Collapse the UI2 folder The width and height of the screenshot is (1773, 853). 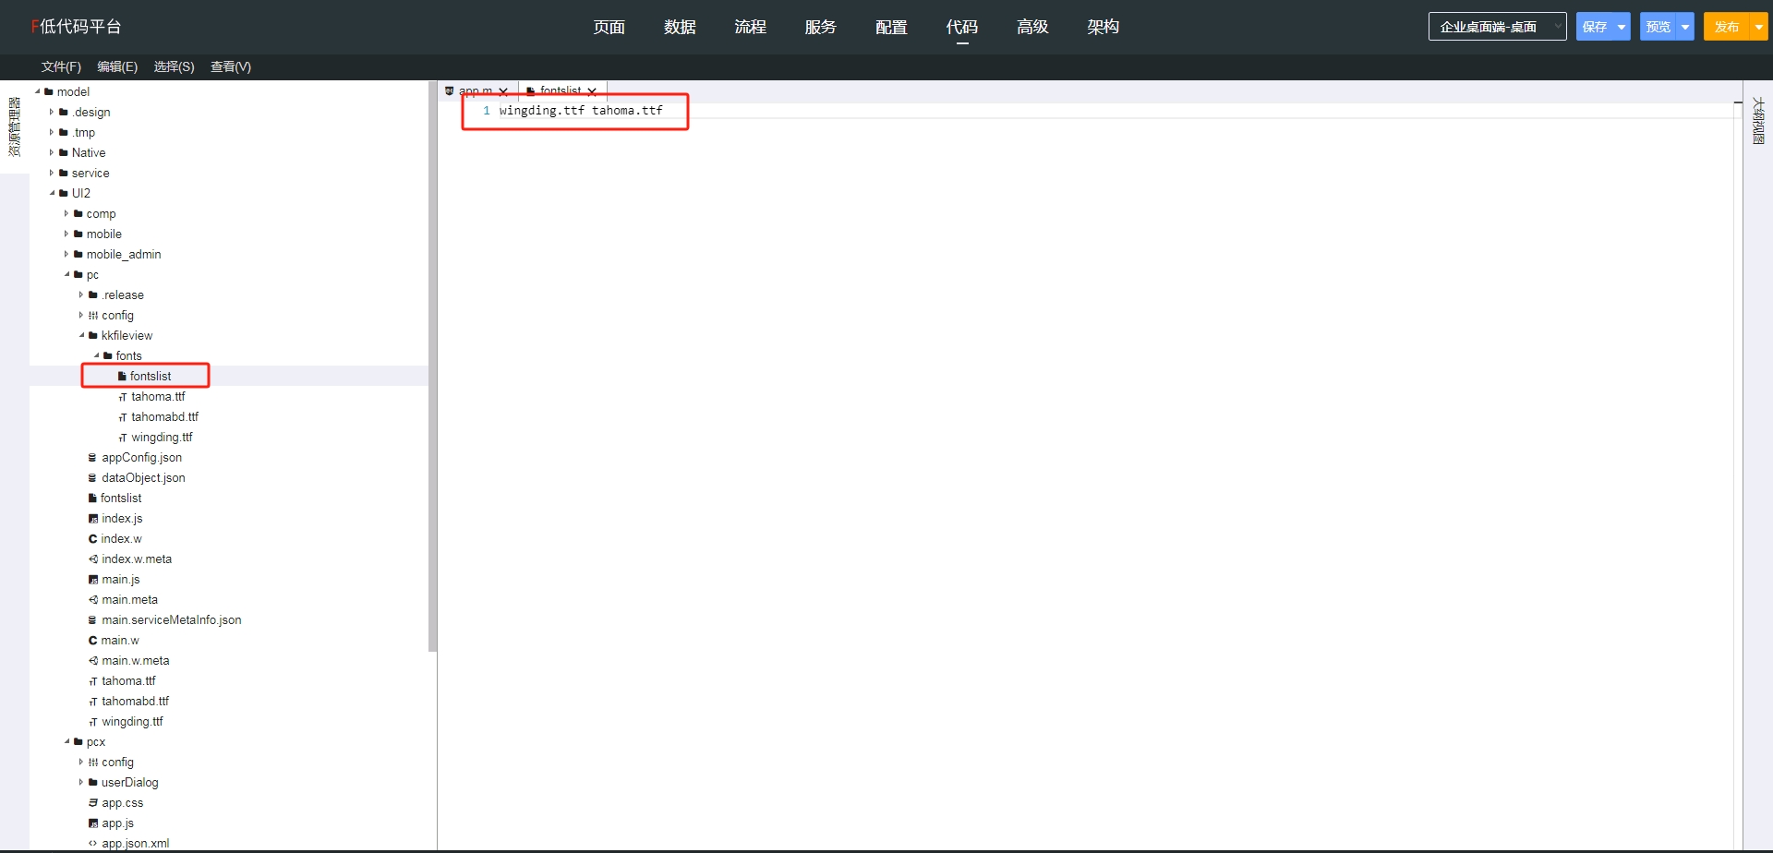coord(52,193)
